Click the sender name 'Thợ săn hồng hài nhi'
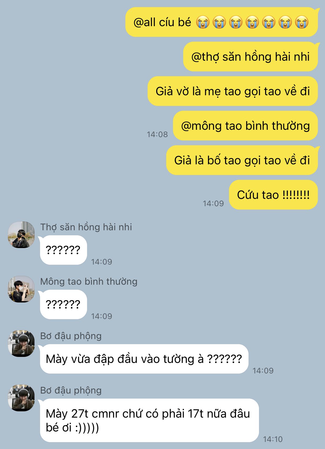Image resolution: width=325 pixels, height=449 pixels. (x=86, y=227)
